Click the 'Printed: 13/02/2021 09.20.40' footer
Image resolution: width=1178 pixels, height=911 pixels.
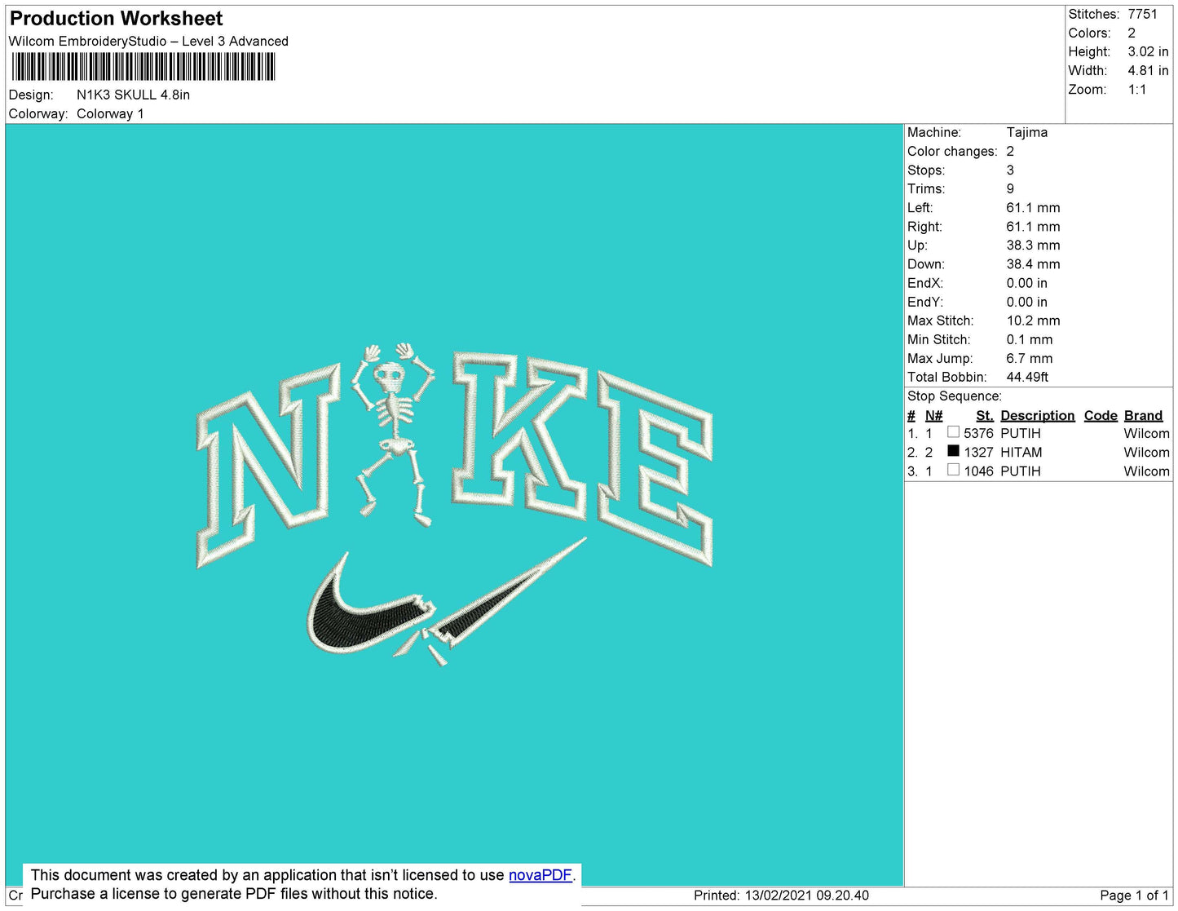point(781,895)
